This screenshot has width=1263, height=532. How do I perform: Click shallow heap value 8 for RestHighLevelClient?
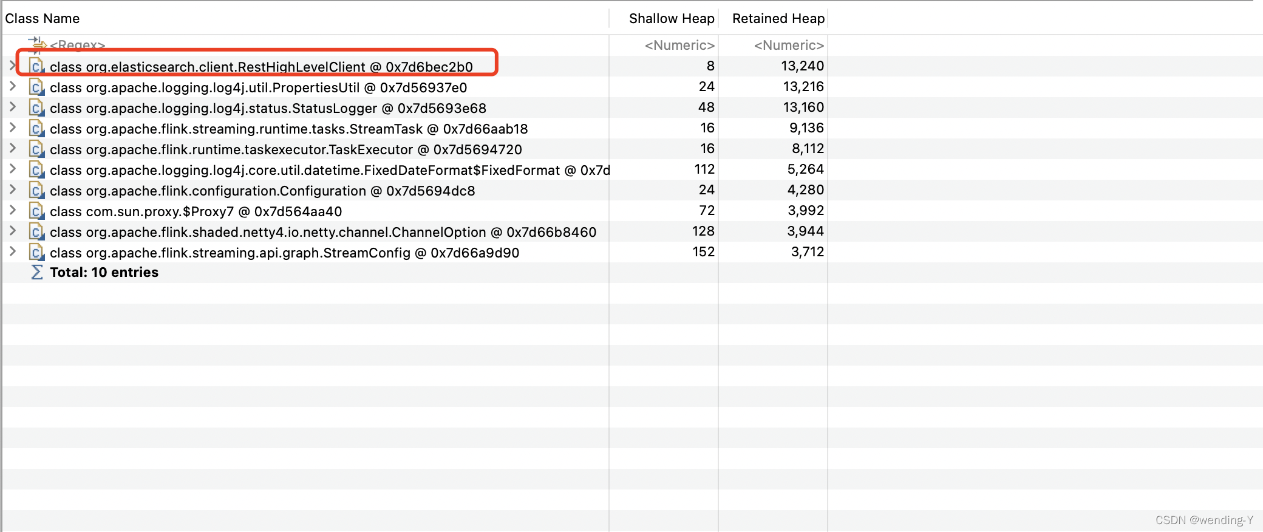[x=710, y=66]
